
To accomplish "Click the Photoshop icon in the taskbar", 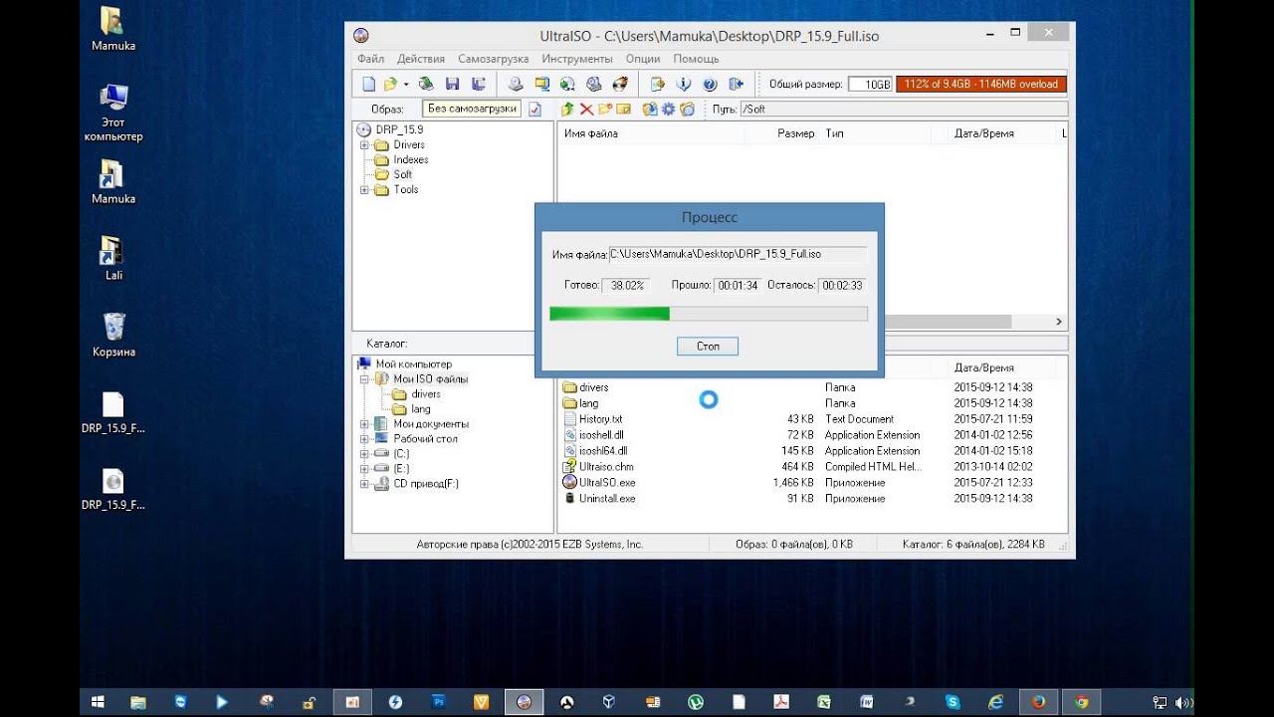I will point(439,702).
